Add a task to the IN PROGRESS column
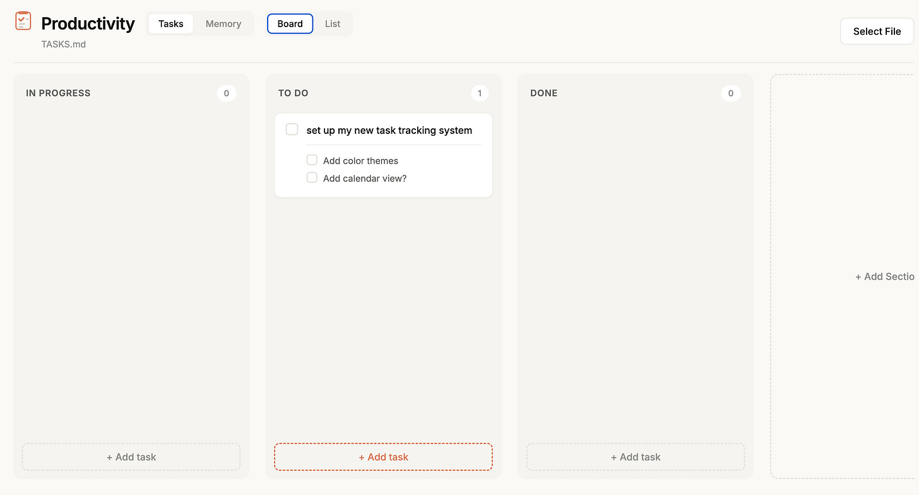The height and width of the screenshot is (495, 919). pyautogui.click(x=131, y=456)
